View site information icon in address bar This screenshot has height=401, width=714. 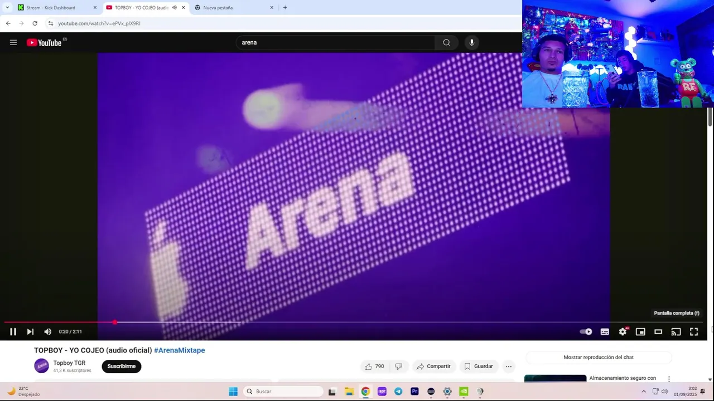point(51,23)
